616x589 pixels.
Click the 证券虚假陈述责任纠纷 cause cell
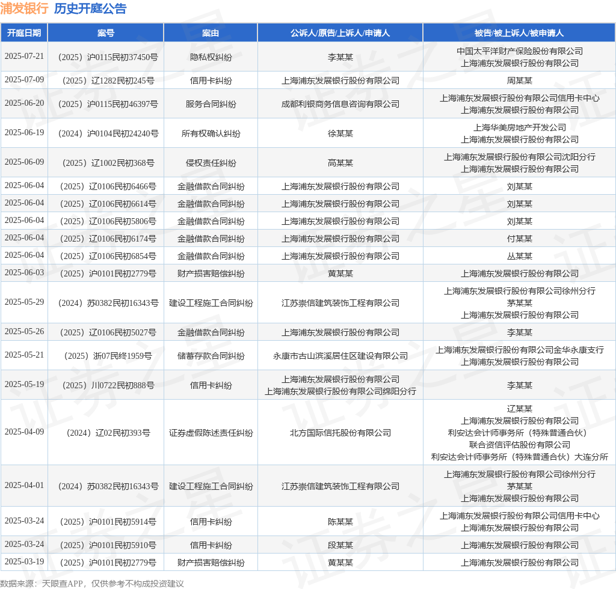[x=211, y=433]
